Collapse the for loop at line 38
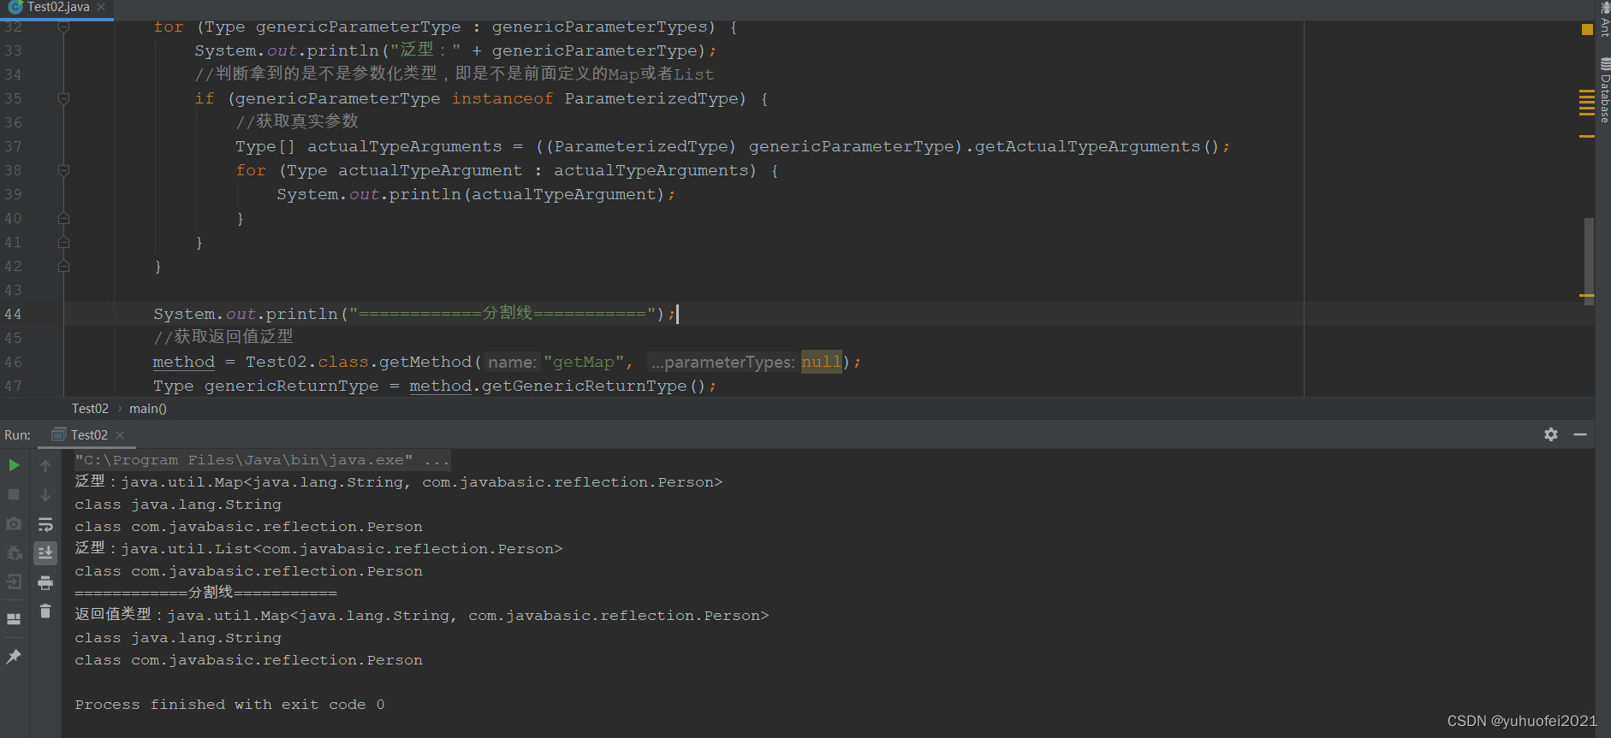This screenshot has height=738, width=1611. click(x=63, y=170)
